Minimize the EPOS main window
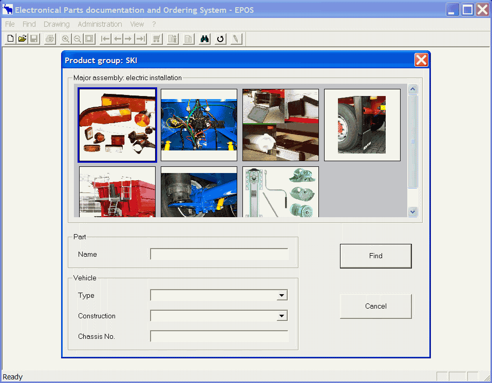The image size is (492, 383). 452,9
